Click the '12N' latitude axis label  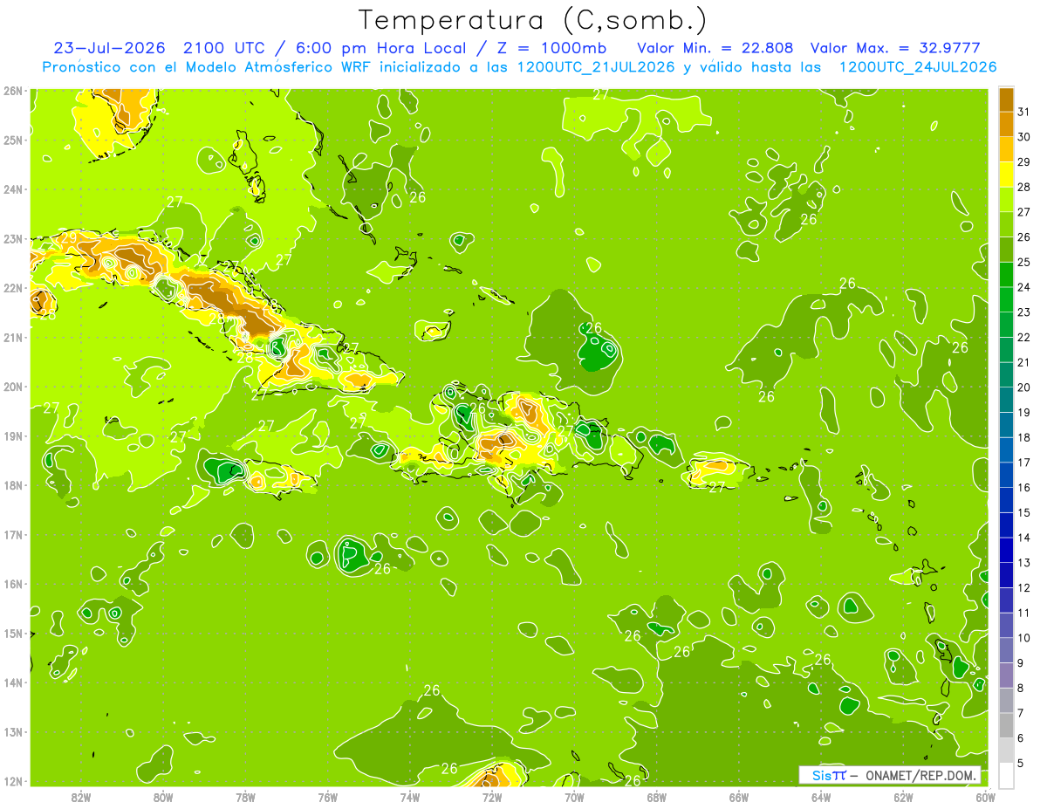(12, 780)
